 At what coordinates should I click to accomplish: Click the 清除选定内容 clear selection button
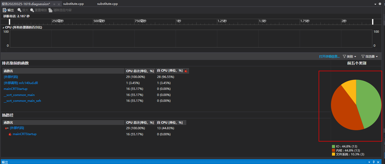[60, 10]
